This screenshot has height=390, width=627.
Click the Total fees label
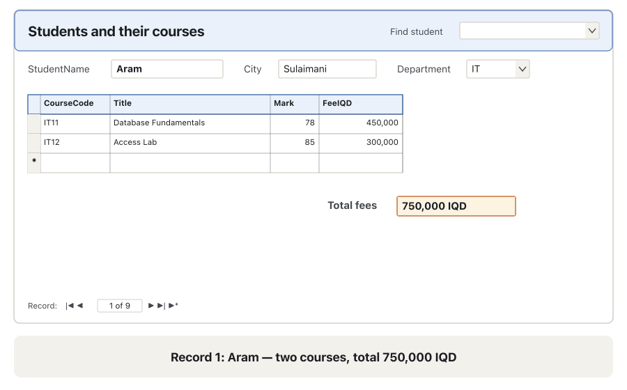(353, 205)
